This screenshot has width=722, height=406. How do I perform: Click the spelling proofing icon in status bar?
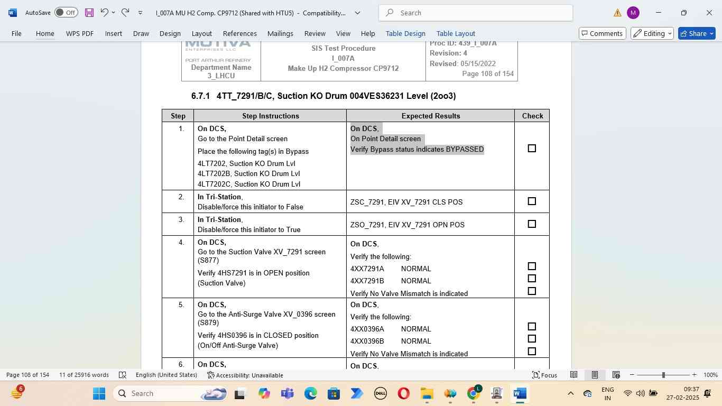click(x=123, y=375)
